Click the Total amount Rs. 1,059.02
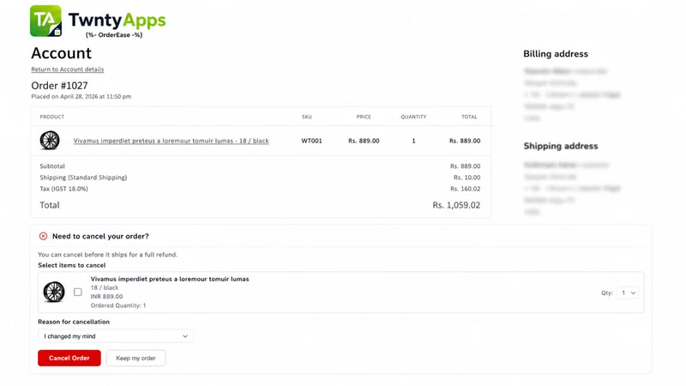The image size is (686, 386). pos(456,205)
